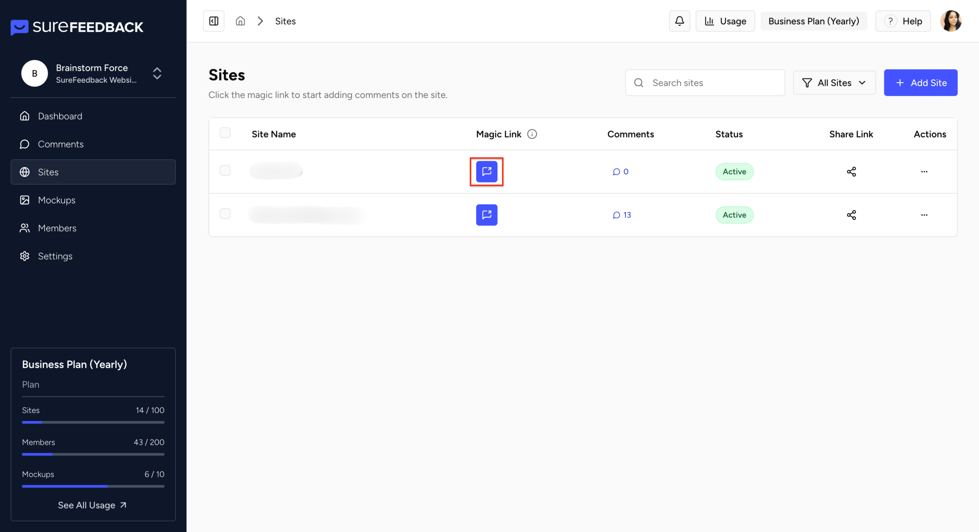The height and width of the screenshot is (532, 979).
Task: Click the share link icon in the second row
Action: pos(851,215)
